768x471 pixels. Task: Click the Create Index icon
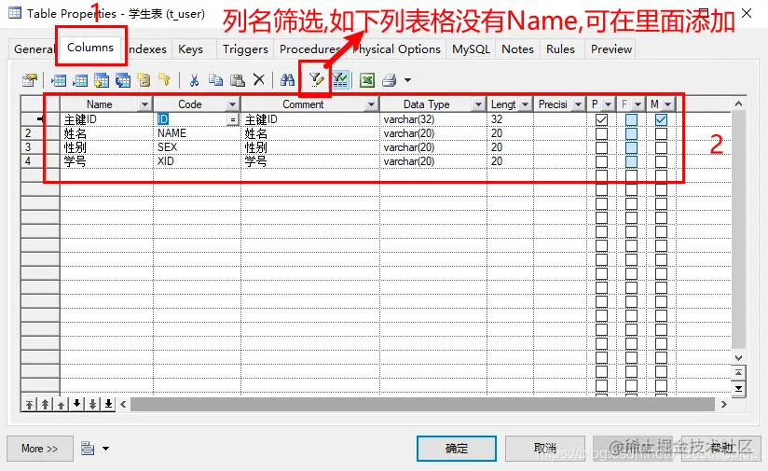coord(144,80)
